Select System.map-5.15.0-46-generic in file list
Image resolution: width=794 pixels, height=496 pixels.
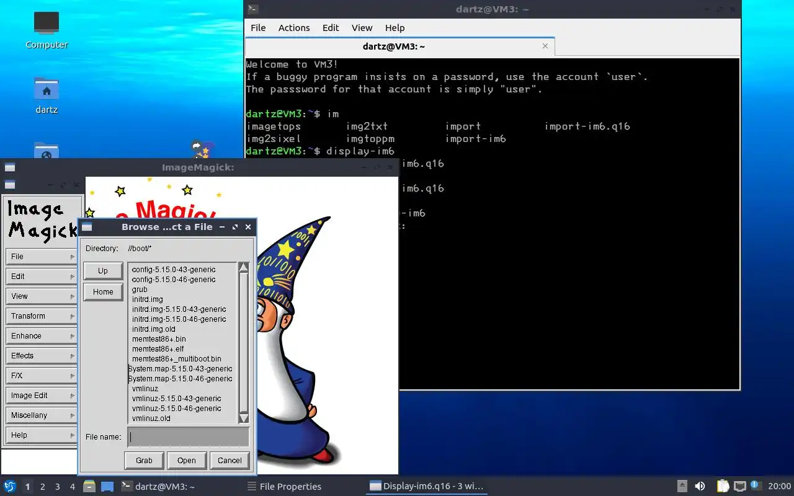[181, 379]
